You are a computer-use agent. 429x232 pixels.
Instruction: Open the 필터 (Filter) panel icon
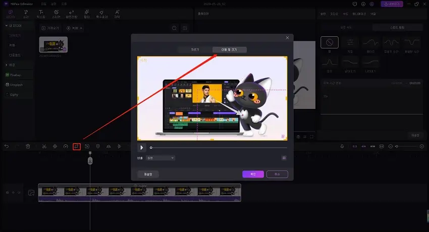87,14
